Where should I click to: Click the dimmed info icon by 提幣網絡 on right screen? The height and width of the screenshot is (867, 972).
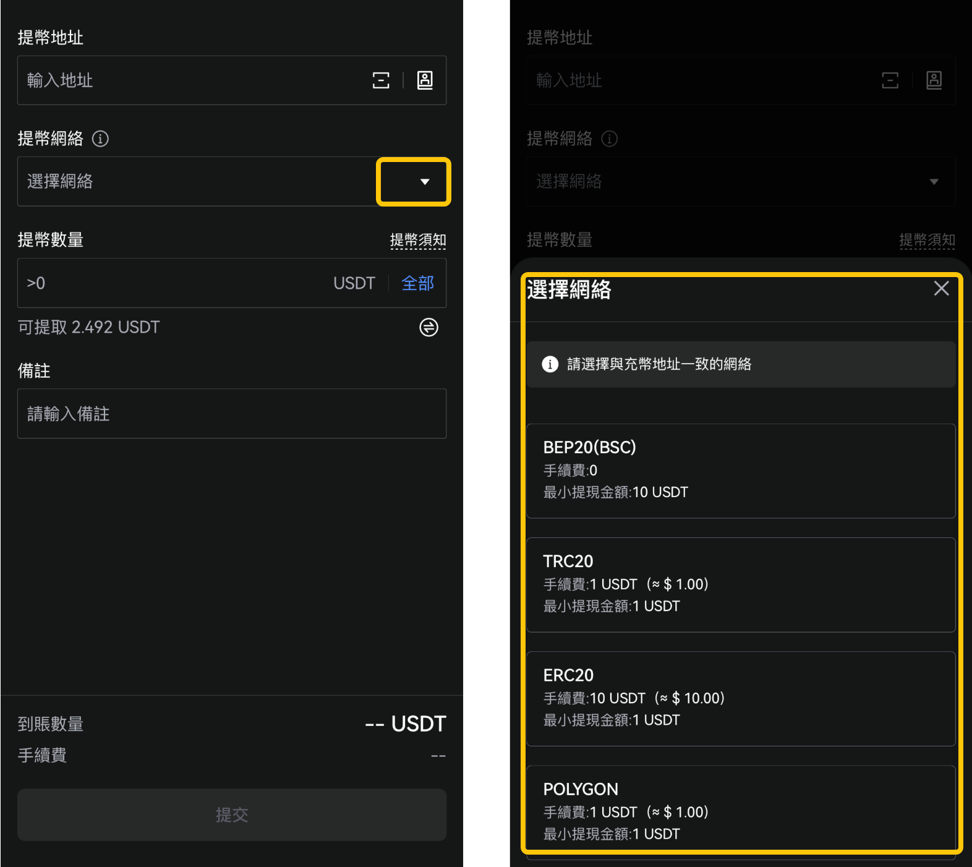pos(609,139)
